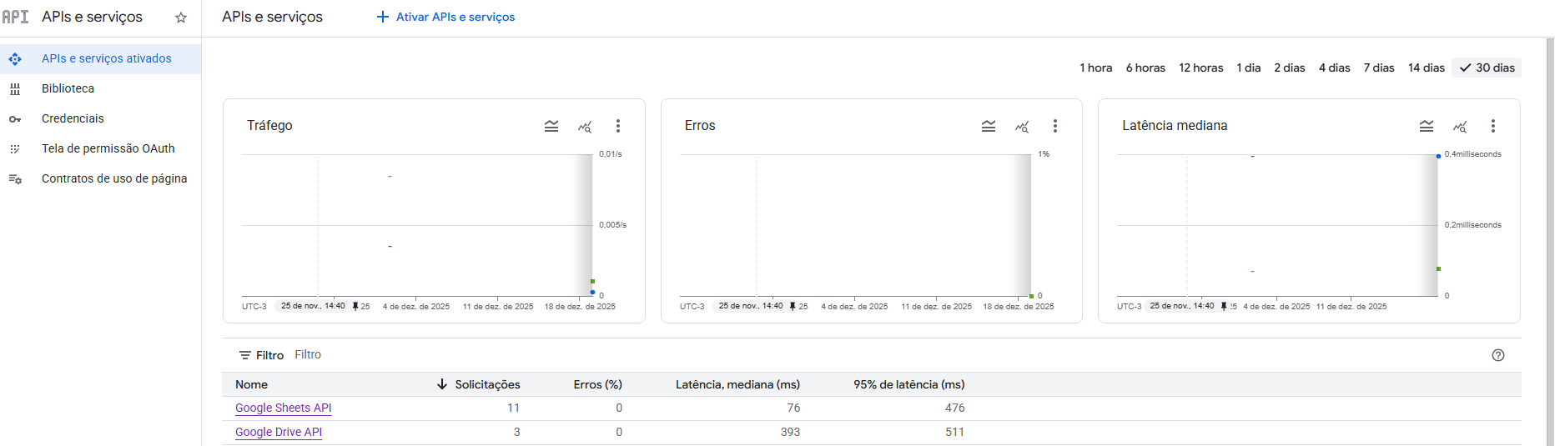
Task: Click the Latência mediana chart title
Action: [x=1175, y=126]
